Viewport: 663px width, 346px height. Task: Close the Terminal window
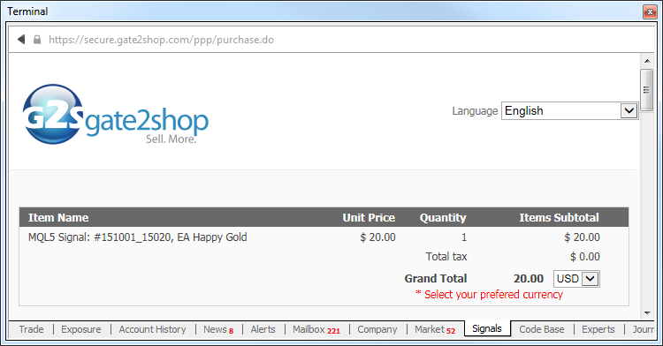[x=650, y=11]
